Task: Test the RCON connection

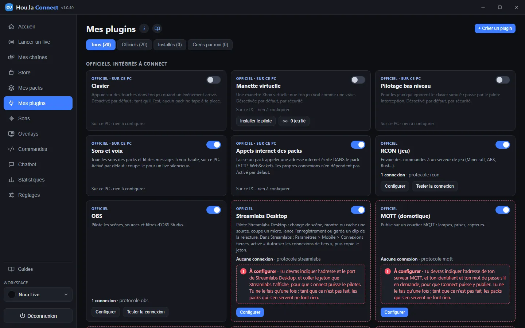Action: click(x=435, y=186)
